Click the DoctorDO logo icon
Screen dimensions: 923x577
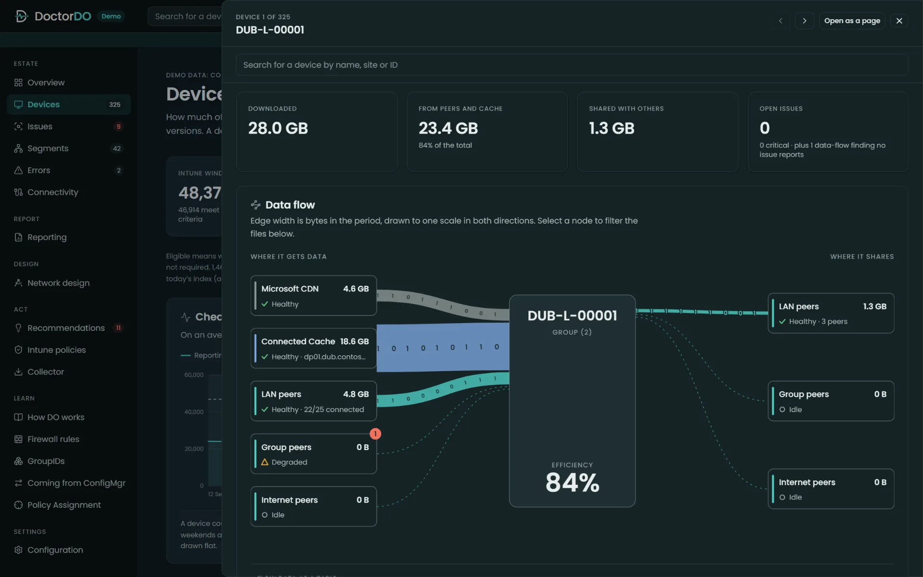click(x=21, y=16)
